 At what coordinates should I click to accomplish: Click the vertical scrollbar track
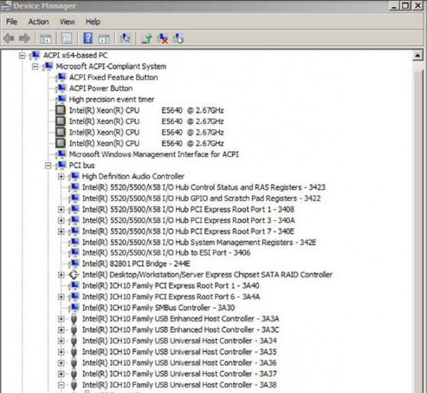pos(418,227)
